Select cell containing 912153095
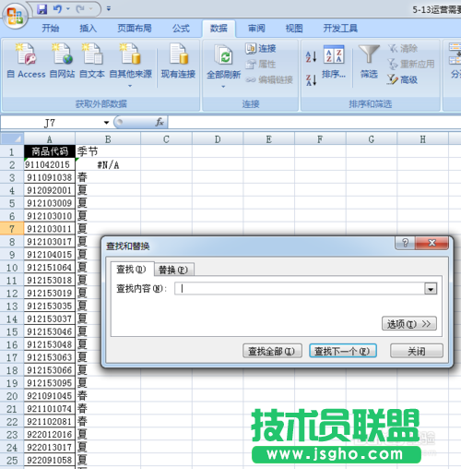The height and width of the screenshot is (469, 461). 50,383
